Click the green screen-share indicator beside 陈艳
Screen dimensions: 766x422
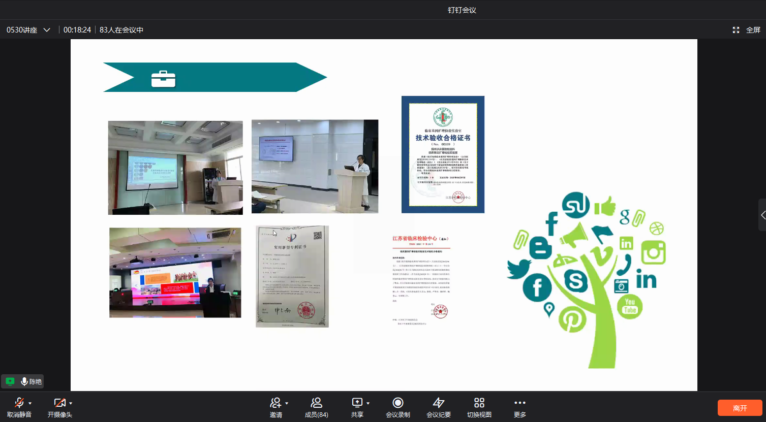[x=10, y=381]
